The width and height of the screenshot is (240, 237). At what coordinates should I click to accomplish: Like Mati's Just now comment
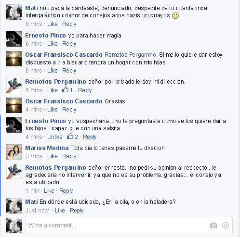[x=60, y=210]
